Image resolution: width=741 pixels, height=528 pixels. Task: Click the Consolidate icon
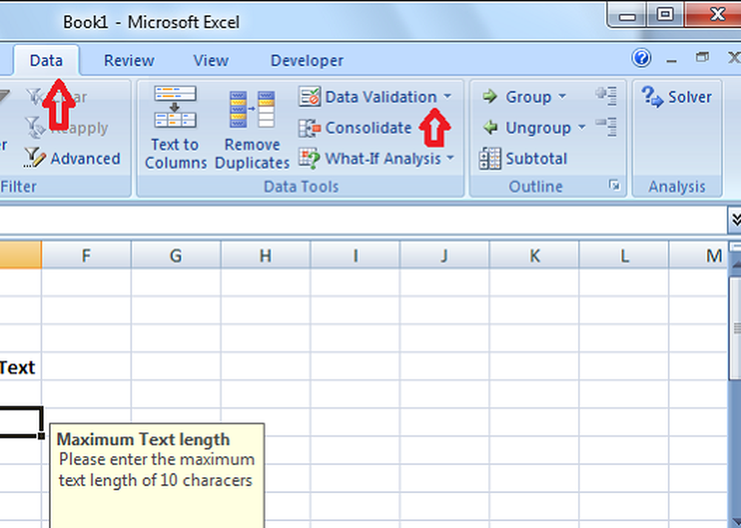[x=310, y=128]
